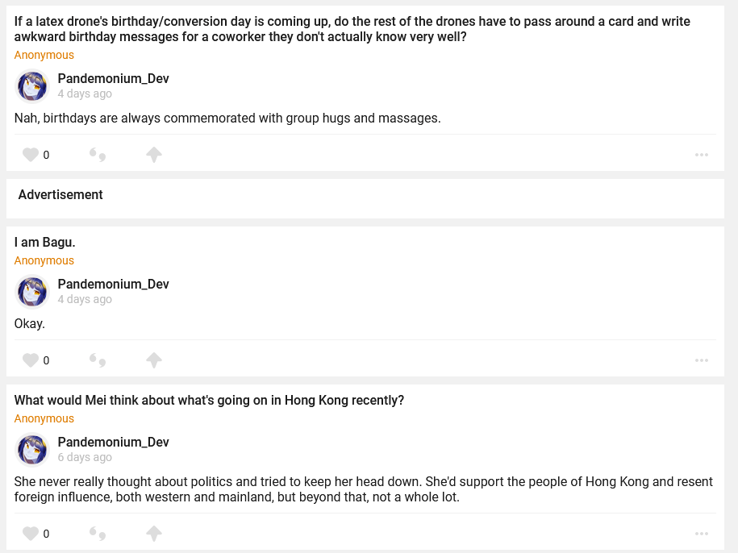Open more options on the birthday post
Screen dimensions: 738x553
click(701, 155)
